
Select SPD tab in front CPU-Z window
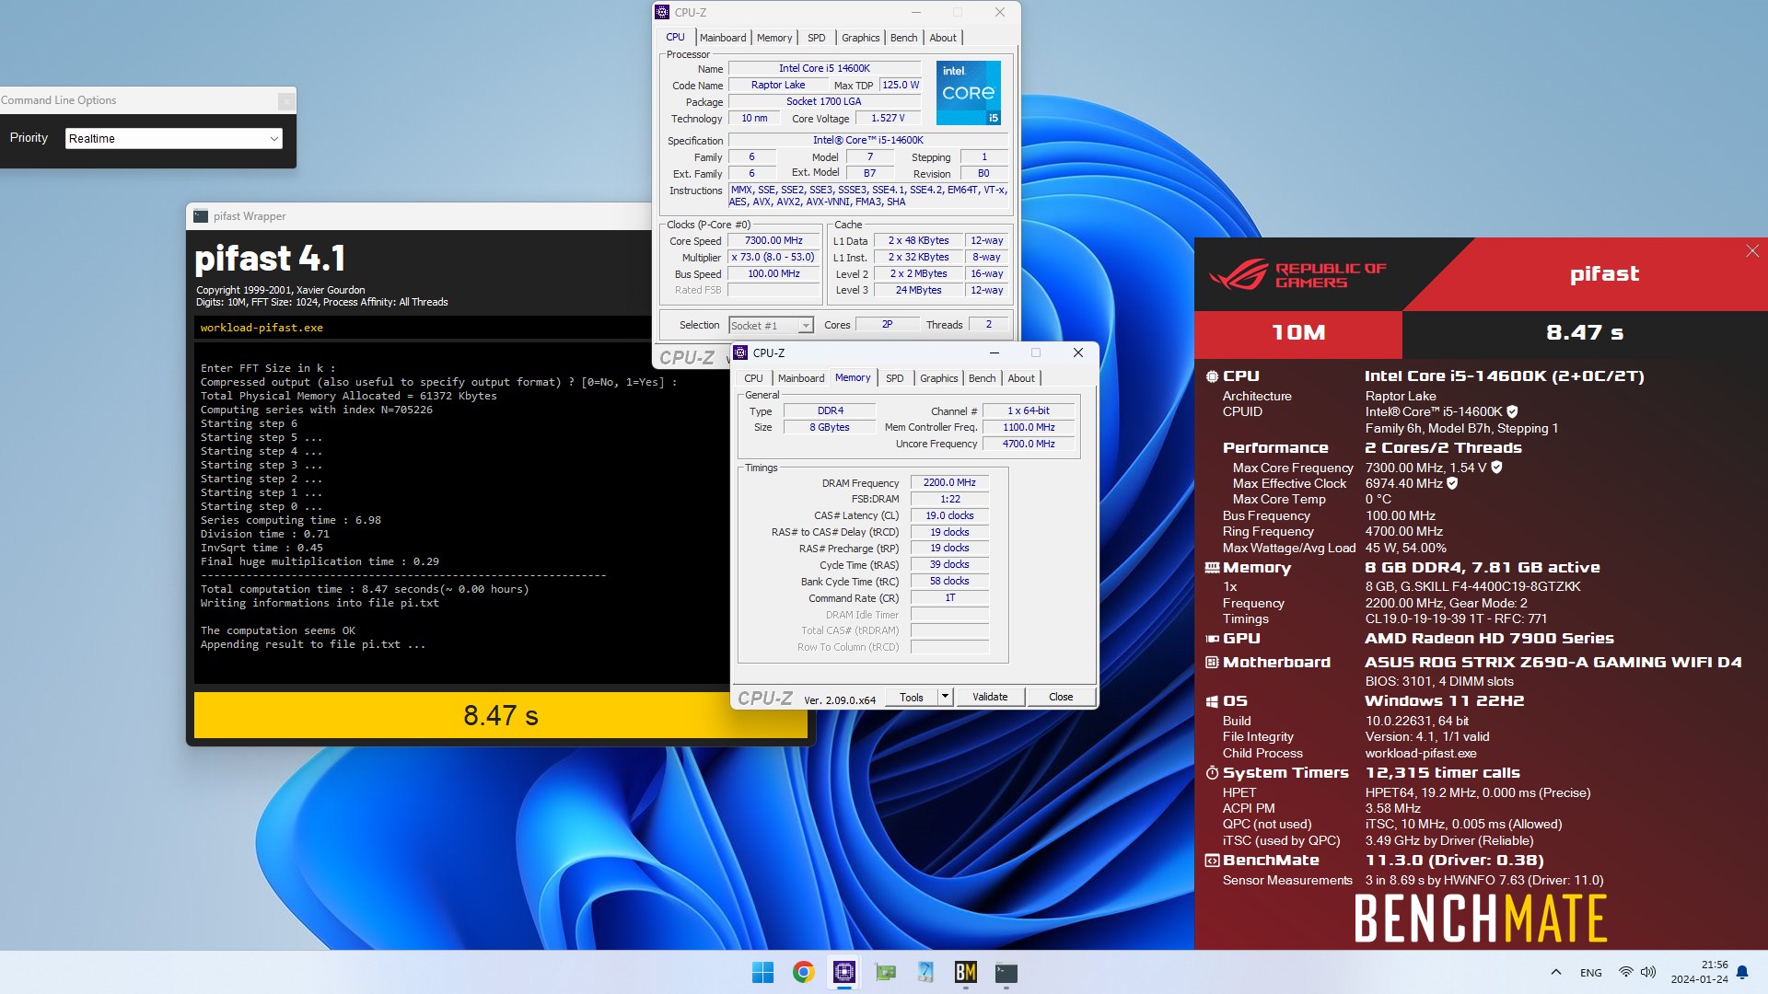pyautogui.click(x=895, y=378)
